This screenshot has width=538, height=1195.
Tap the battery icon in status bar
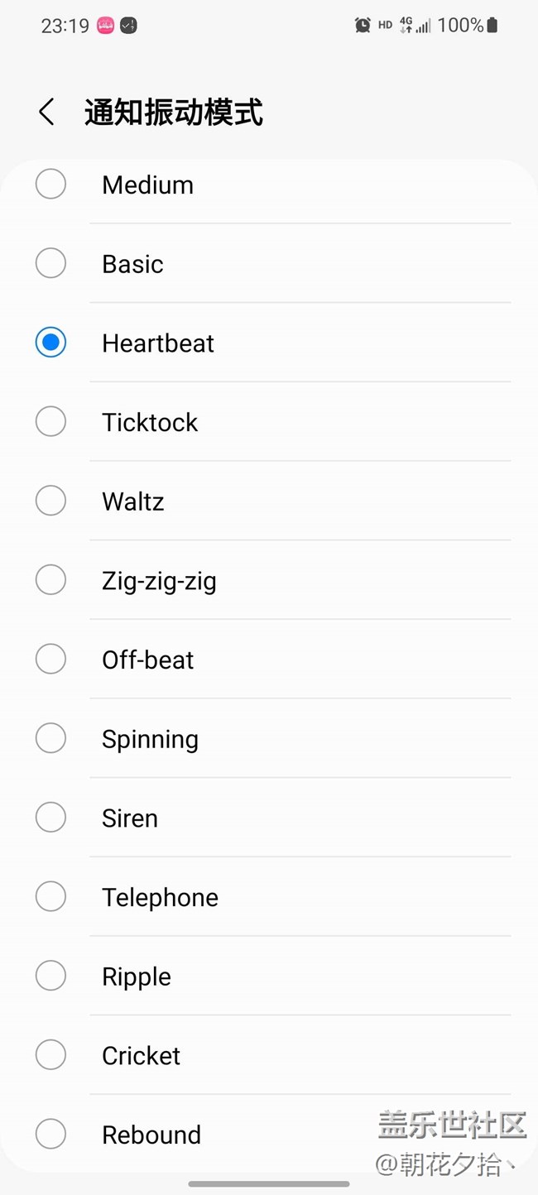point(492,26)
